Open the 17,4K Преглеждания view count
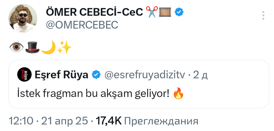Viewport: 274px width, 131px height. pos(147,121)
